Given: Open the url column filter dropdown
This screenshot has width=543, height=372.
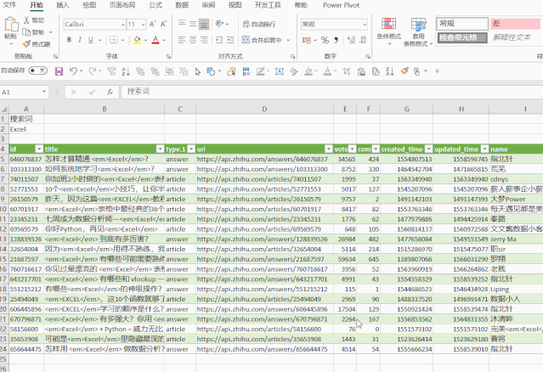Looking at the screenshot, I should click(x=329, y=149).
